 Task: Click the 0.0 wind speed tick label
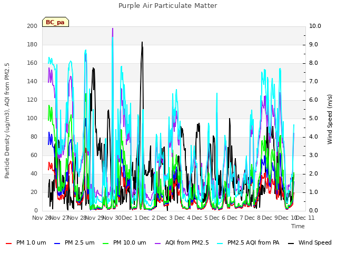tap(314, 211)
